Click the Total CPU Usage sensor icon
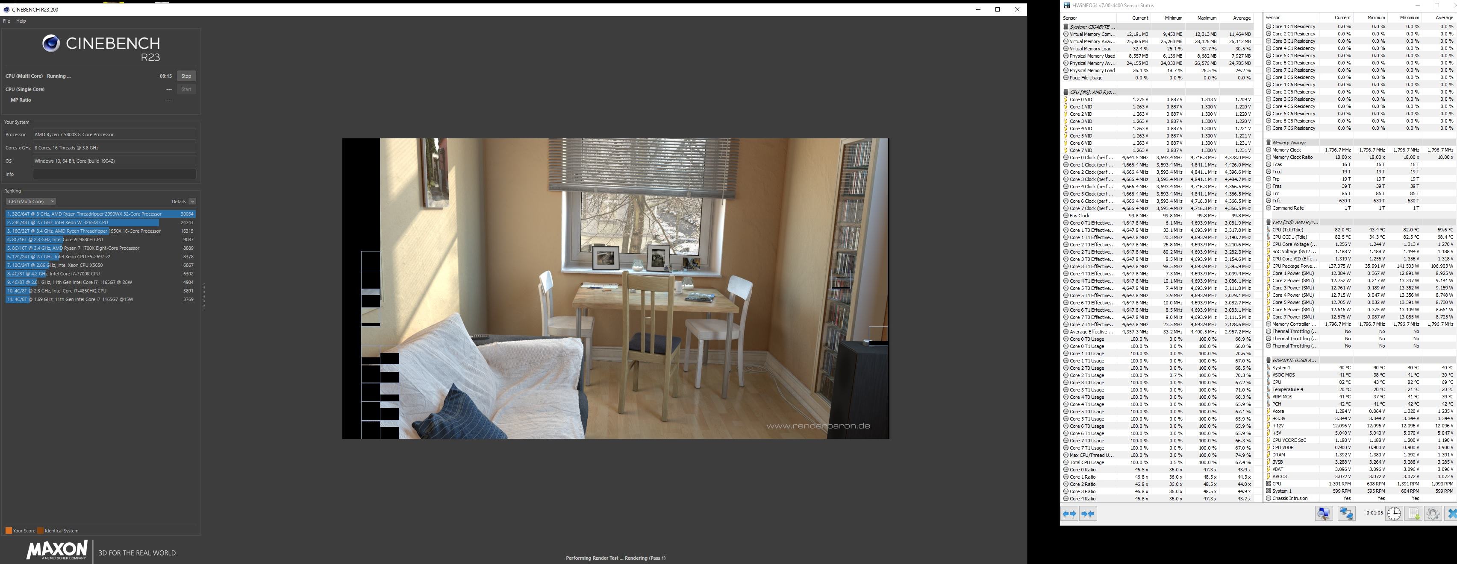Image resolution: width=1457 pixels, height=564 pixels. point(1066,462)
